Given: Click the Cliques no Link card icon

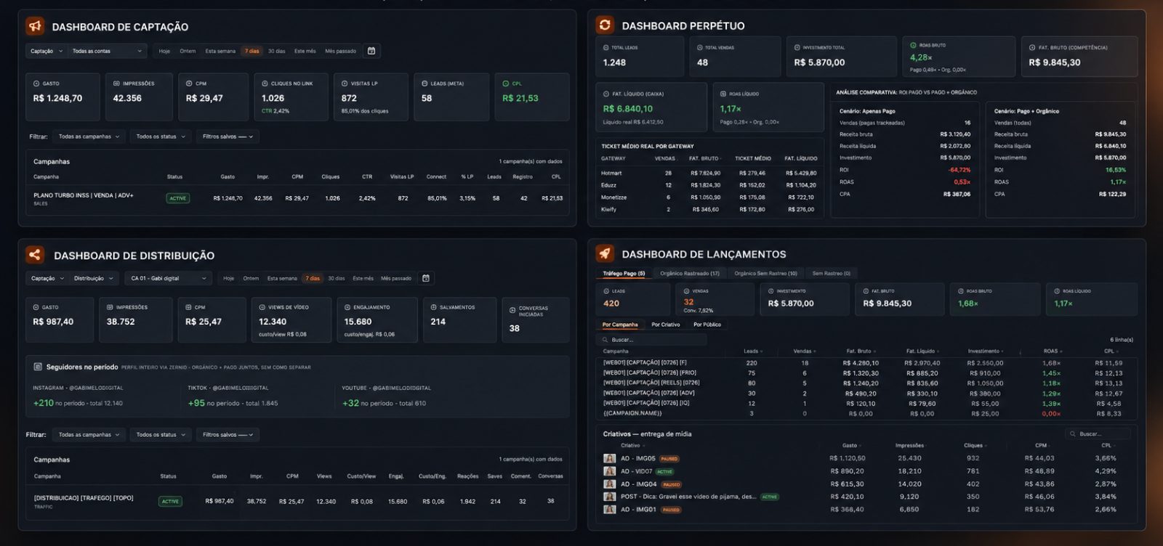Looking at the screenshot, I should tap(265, 83).
